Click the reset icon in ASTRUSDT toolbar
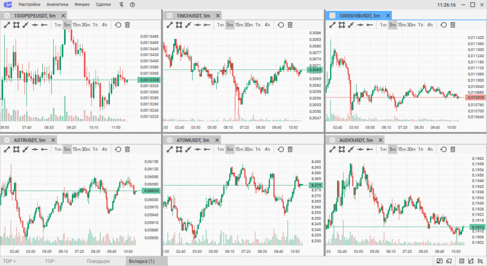The width and height of the screenshot is (487, 266). pos(118,149)
